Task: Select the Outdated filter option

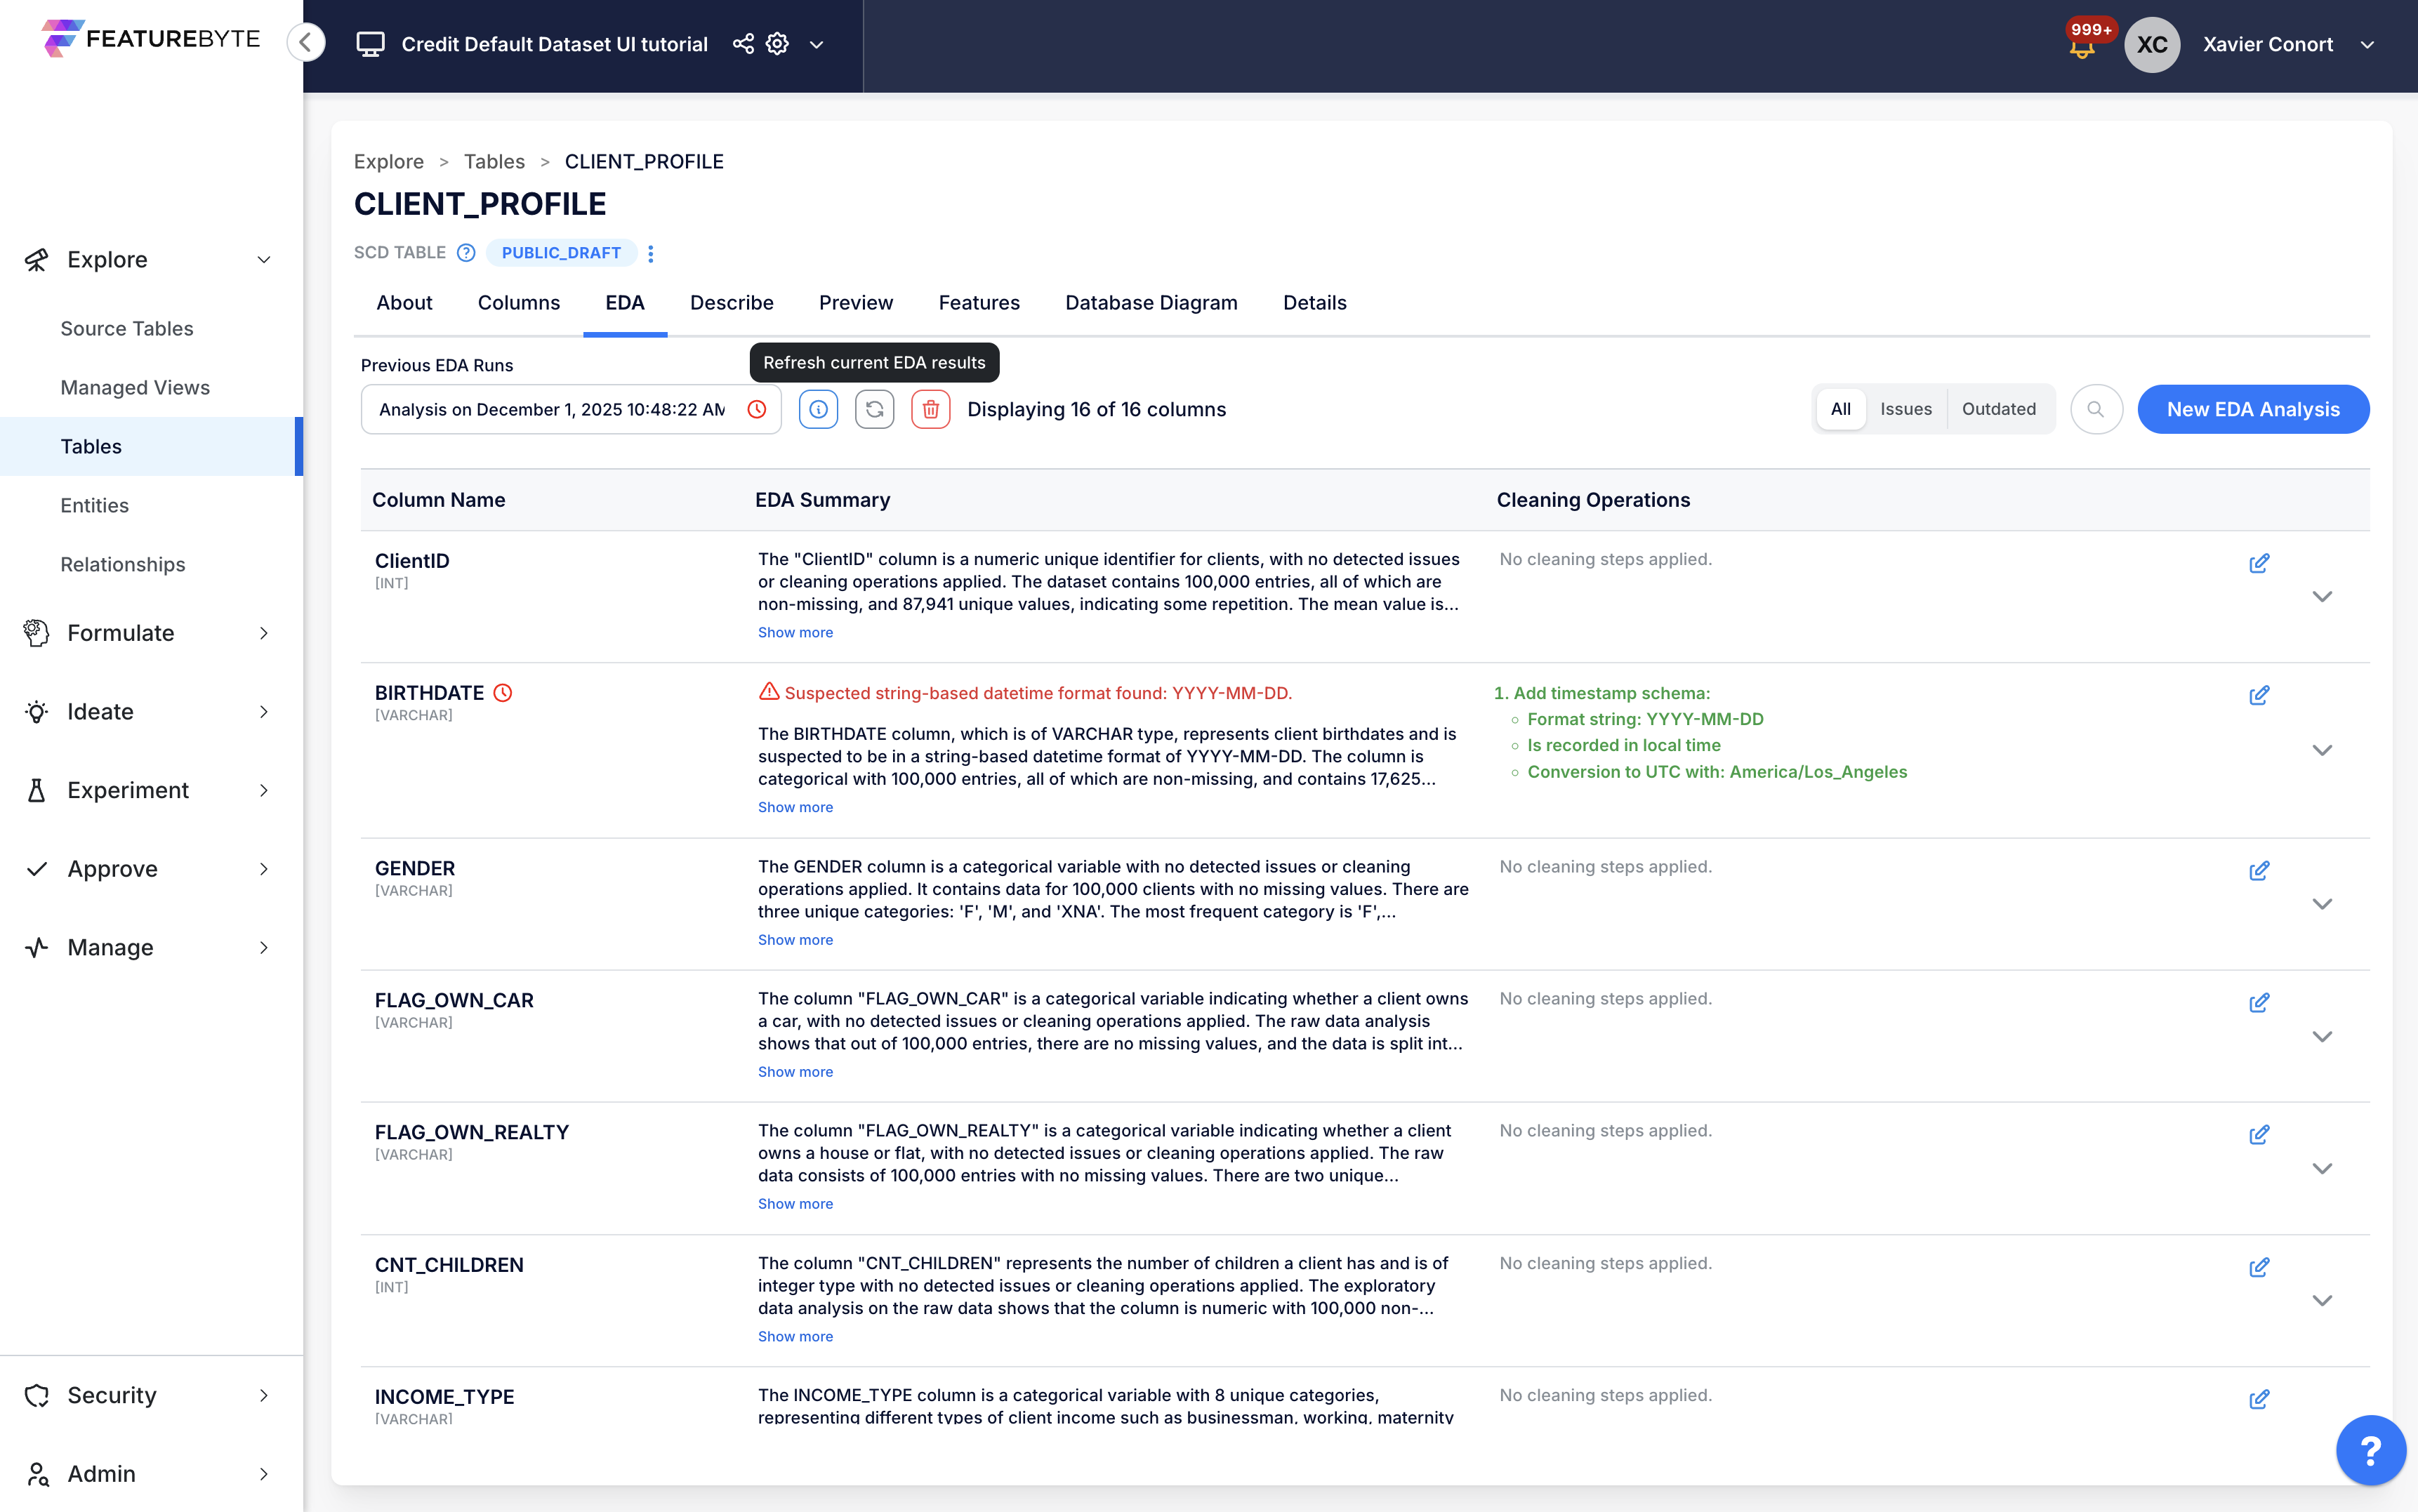Action: coord(1998,409)
